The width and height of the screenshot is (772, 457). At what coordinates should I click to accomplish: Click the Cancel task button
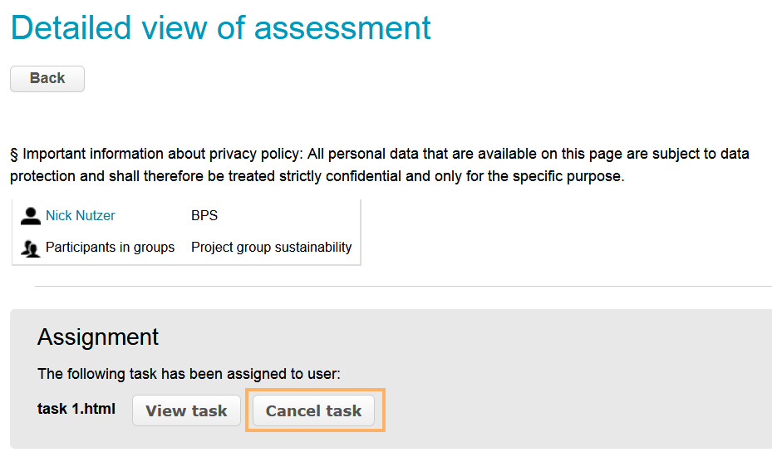(313, 410)
